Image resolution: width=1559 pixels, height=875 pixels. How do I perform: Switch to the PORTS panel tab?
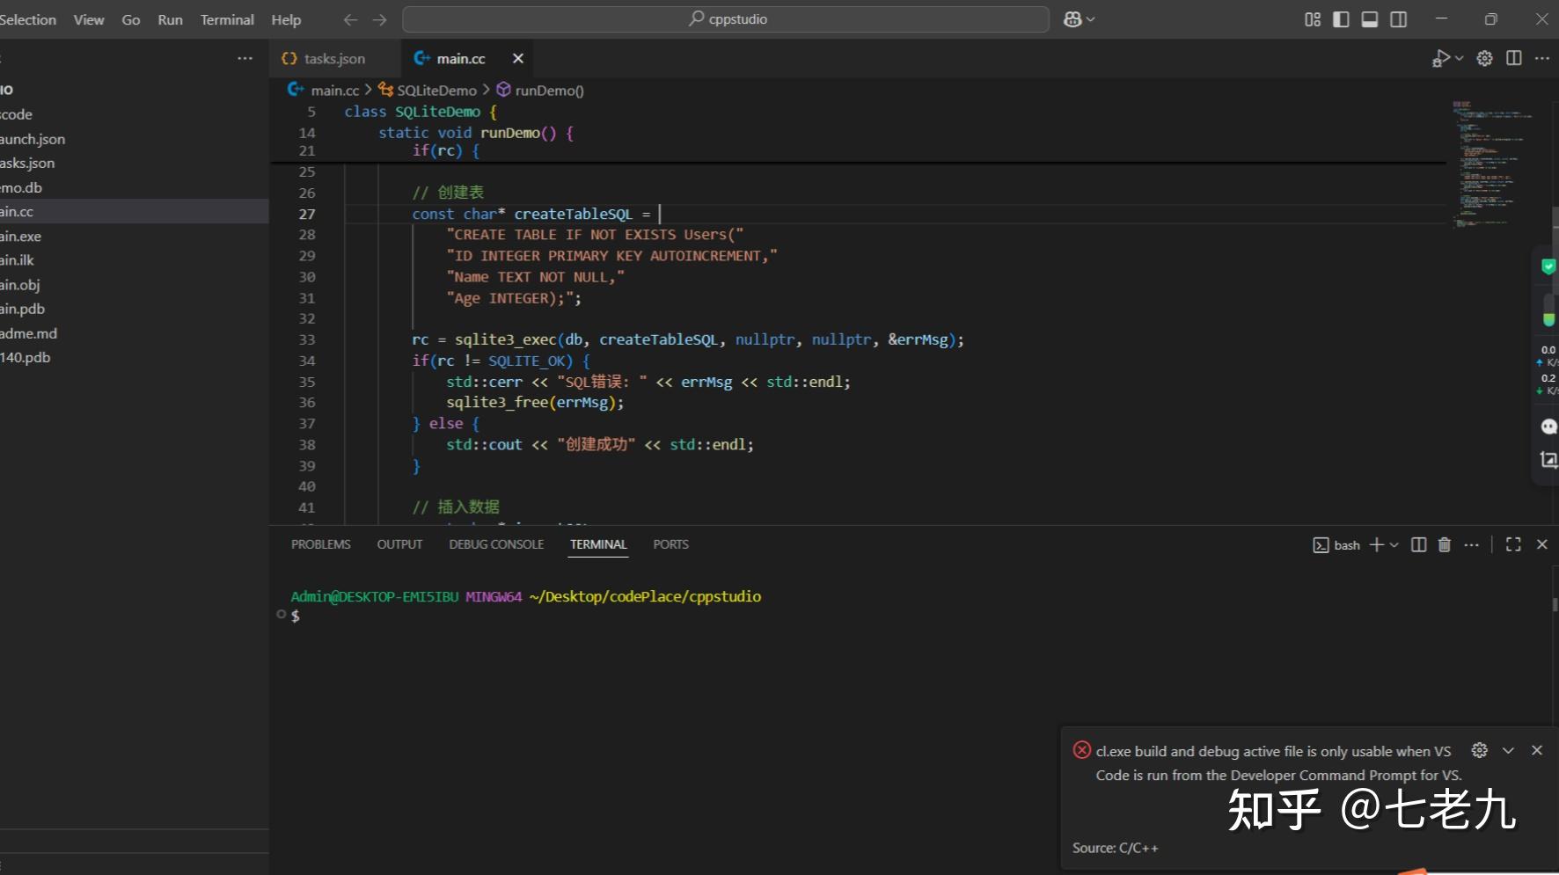pyautogui.click(x=670, y=544)
